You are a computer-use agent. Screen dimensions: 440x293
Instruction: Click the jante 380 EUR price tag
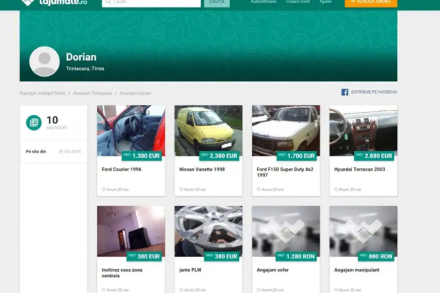pyautogui.click(x=221, y=256)
